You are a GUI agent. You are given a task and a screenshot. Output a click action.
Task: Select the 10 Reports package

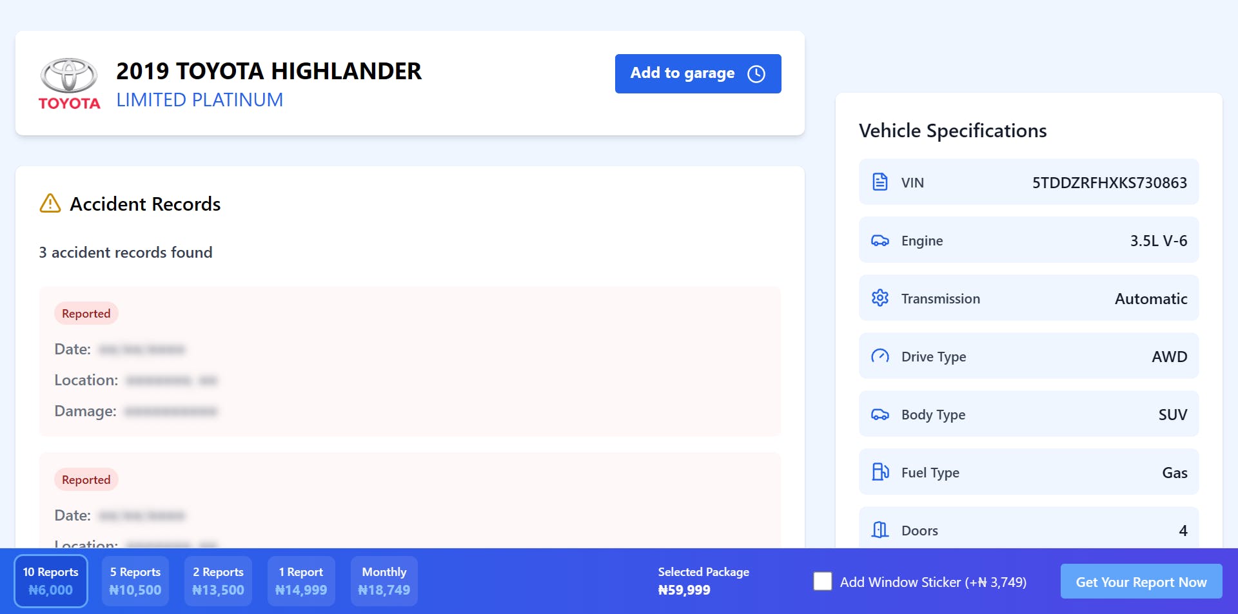(x=51, y=580)
